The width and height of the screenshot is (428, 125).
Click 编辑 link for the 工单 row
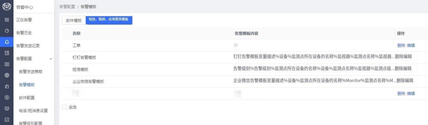[x=411, y=45]
